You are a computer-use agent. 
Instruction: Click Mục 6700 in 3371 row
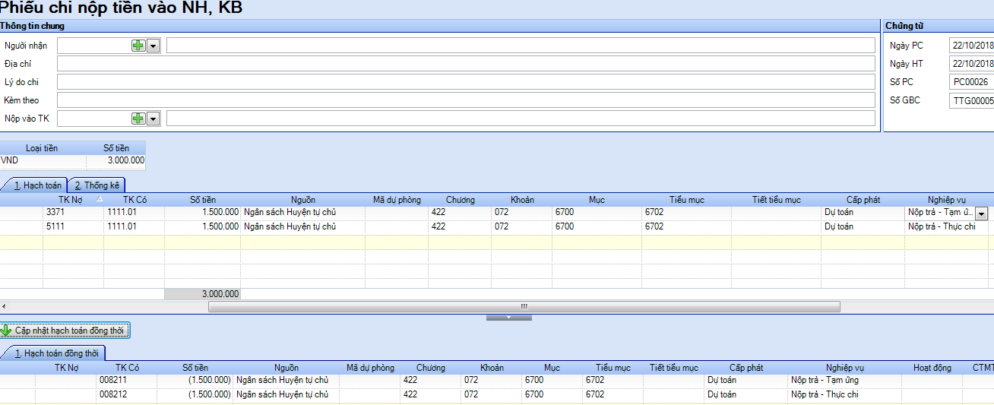pos(597,213)
